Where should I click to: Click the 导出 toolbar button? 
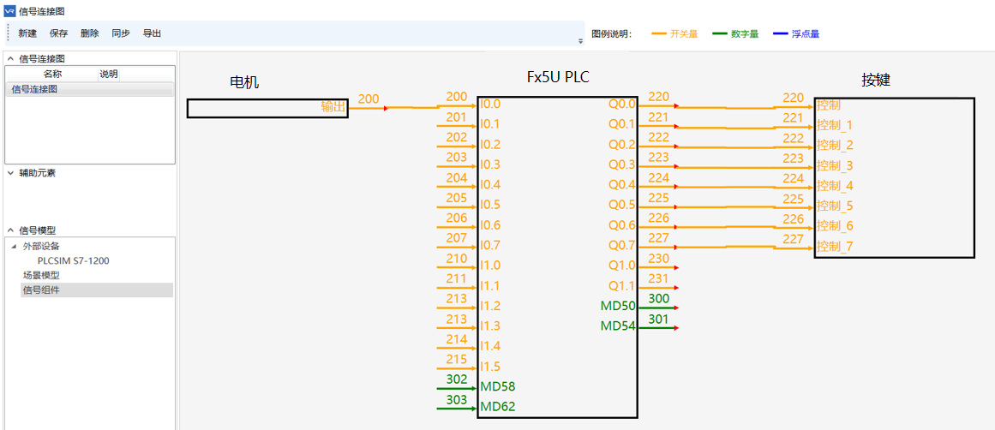[152, 33]
